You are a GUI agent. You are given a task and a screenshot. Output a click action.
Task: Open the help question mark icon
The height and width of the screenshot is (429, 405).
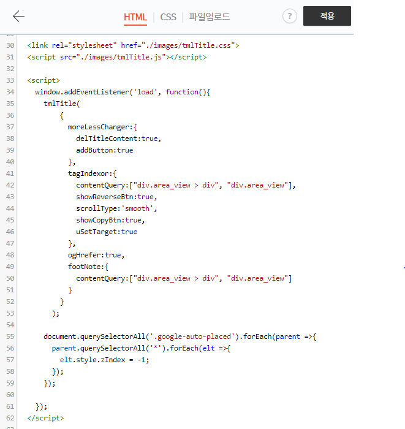[x=290, y=16]
